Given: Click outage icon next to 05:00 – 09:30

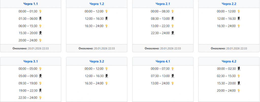Looking at the screenshot, I should [40, 76].
